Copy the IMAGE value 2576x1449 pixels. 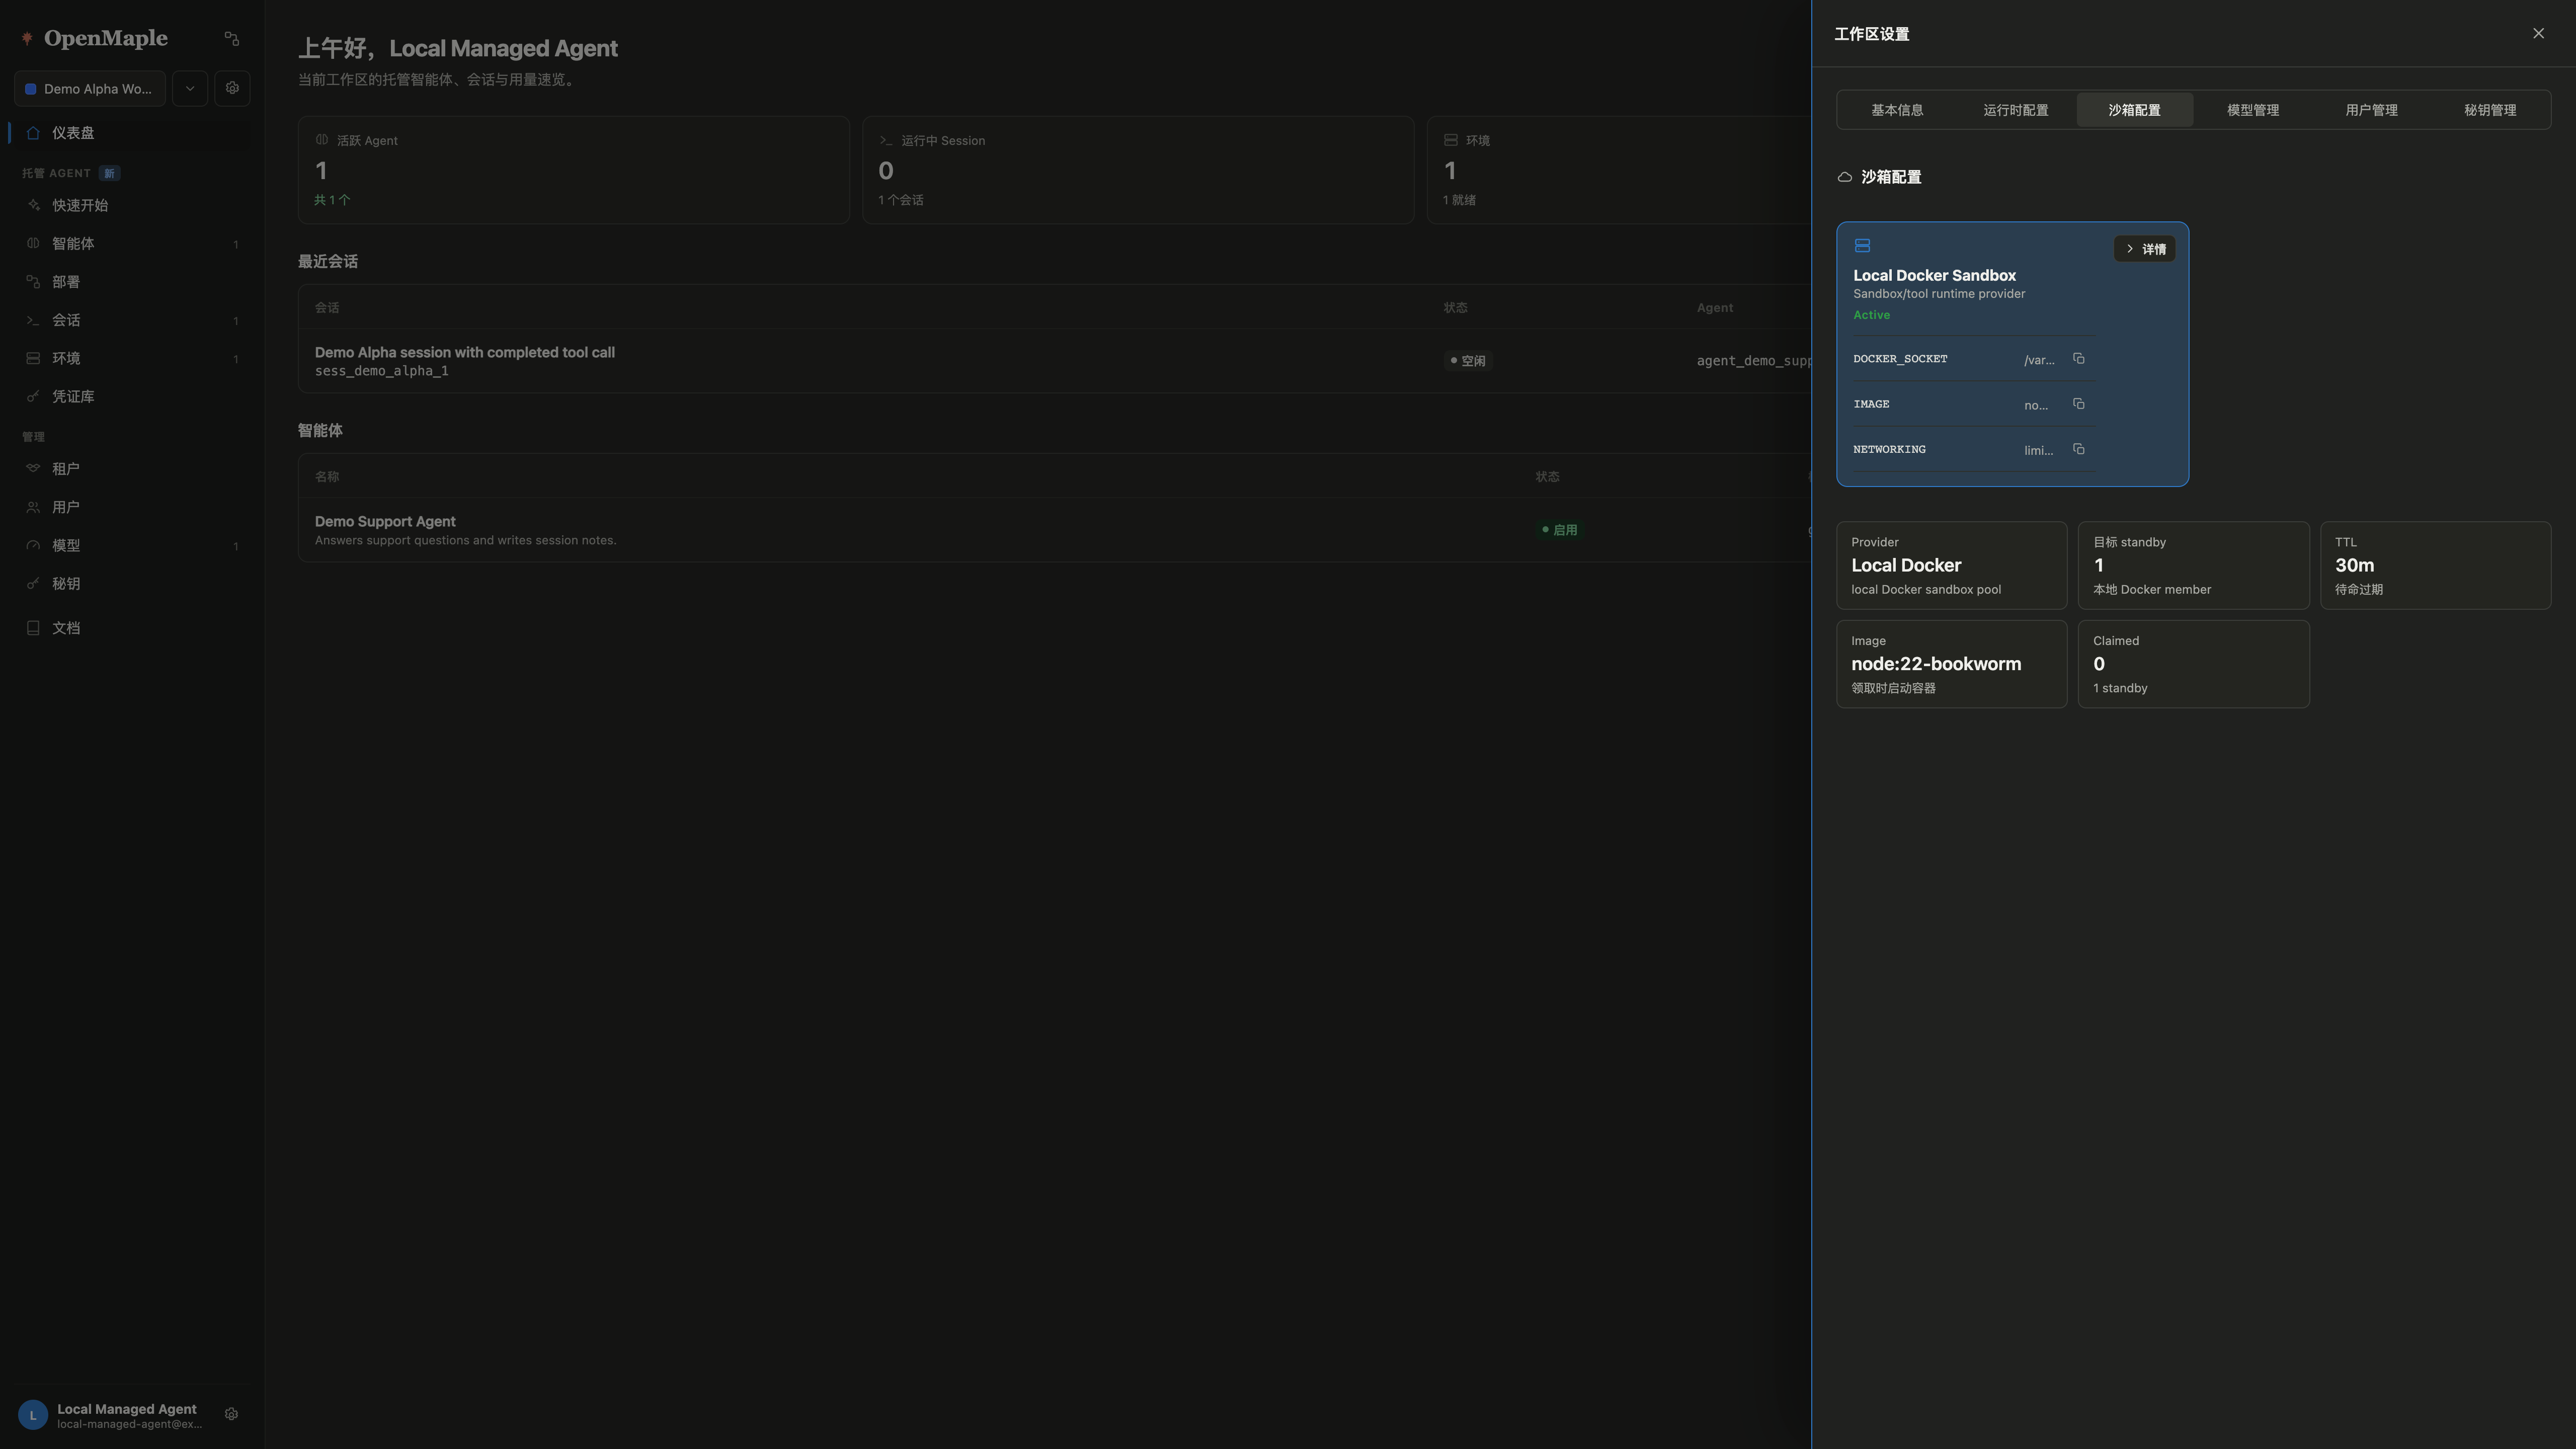point(2079,404)
